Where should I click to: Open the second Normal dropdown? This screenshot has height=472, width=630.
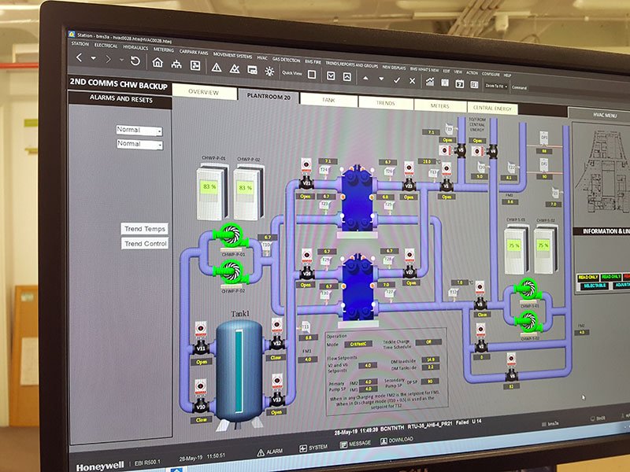click(139, 144)
